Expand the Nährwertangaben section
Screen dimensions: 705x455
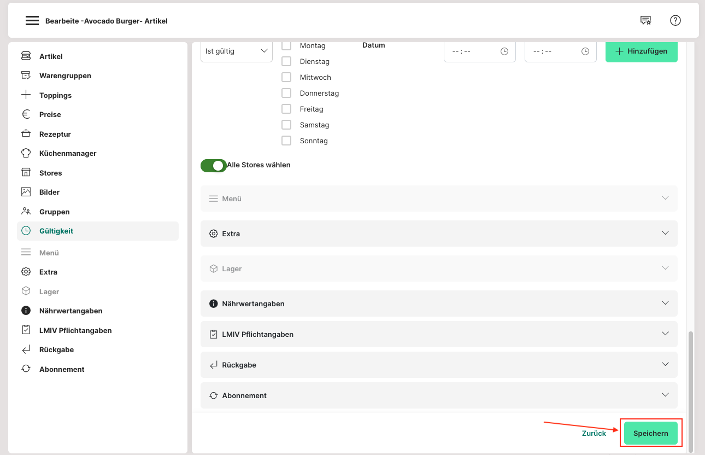click(x=439, y=304)
